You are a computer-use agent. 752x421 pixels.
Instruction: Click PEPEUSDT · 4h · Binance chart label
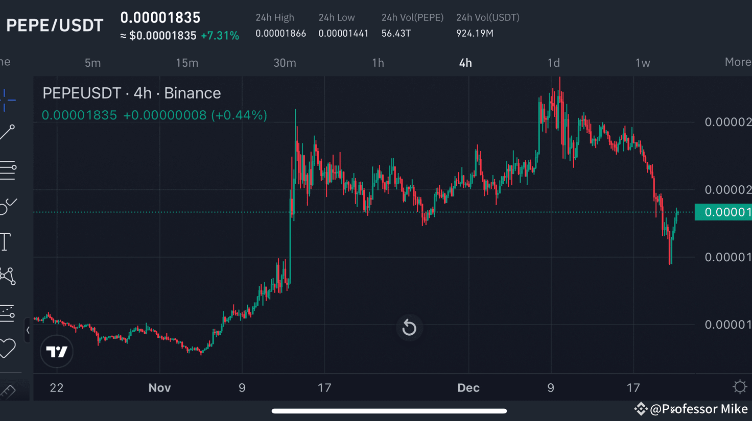[x=132, y=93]
